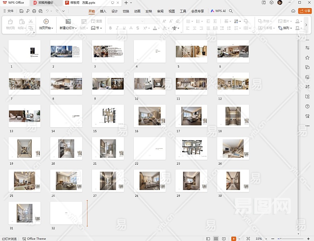Click the New Slide (新建幻灯片) icon

pyautogui.click(x=68, y=22)
